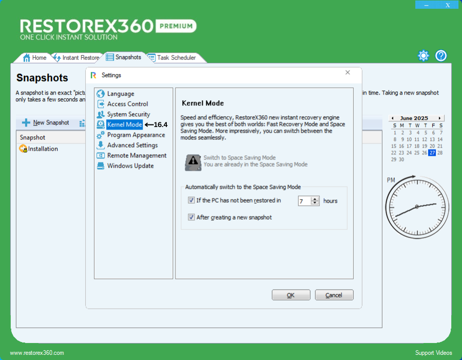The width and height of the screenshot is (462, 360).
Task: Select Remote Management in settings list
Action: pyautogui.click(x=137, y=155)
